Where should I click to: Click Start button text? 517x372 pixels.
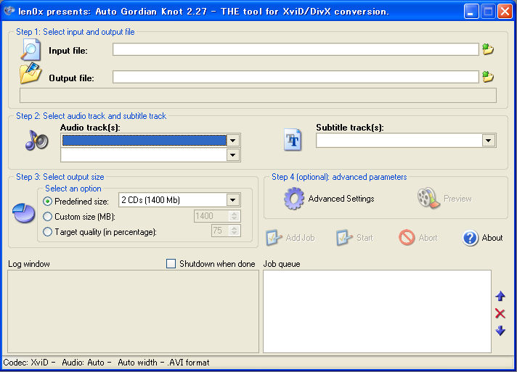click(365, 238)
